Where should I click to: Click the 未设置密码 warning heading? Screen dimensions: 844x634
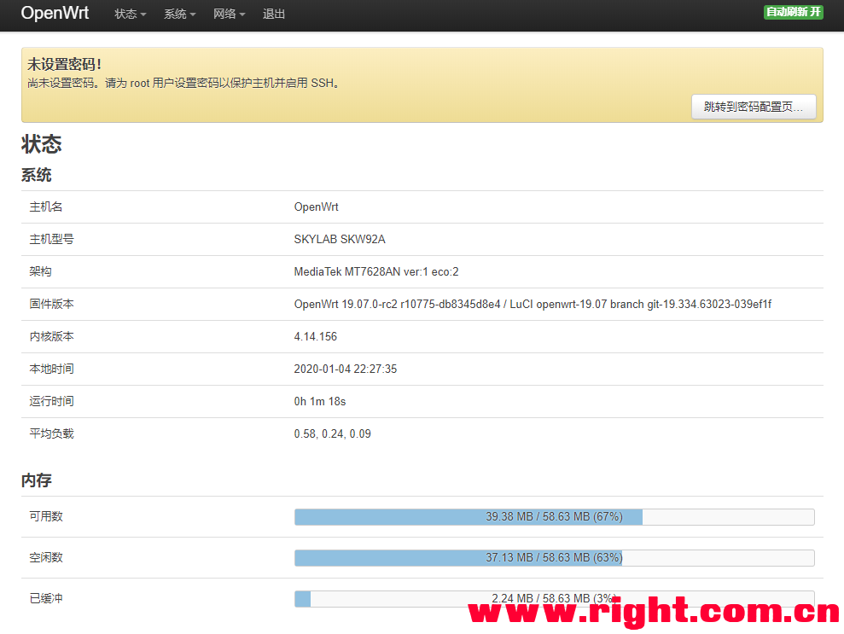[x=65, y=64]
